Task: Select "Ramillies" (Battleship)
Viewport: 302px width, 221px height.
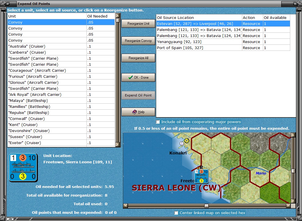Action: (x=61, y=107)
